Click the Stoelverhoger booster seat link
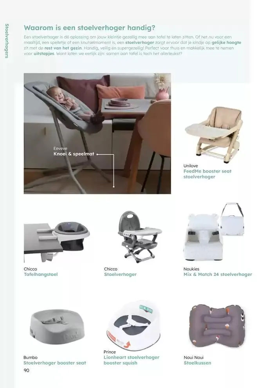Viewport: 274px width, 388px height. point(54,363)
